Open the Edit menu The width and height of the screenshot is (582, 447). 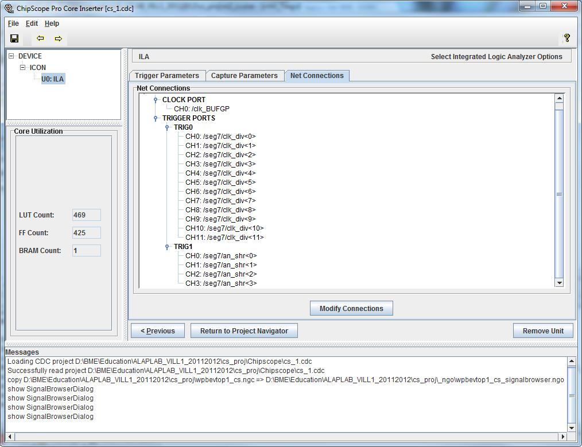[x=32, y=24]
